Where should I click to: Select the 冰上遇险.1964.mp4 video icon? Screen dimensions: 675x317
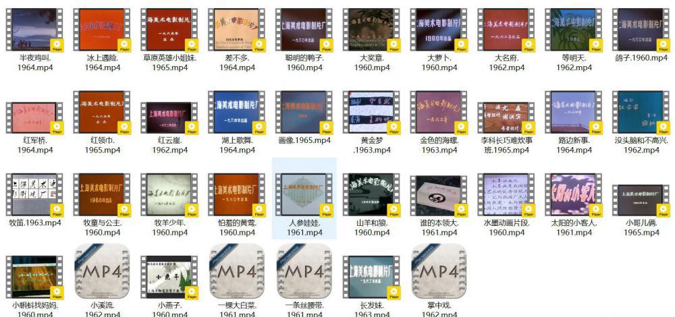(x=102, y=30)
